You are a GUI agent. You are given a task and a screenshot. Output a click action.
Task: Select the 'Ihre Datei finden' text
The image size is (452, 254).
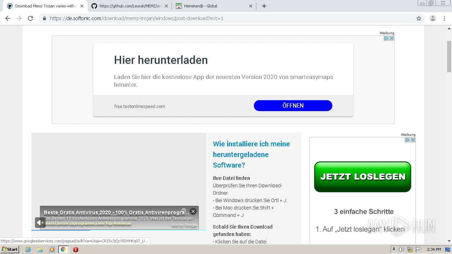tap(231, 178)
